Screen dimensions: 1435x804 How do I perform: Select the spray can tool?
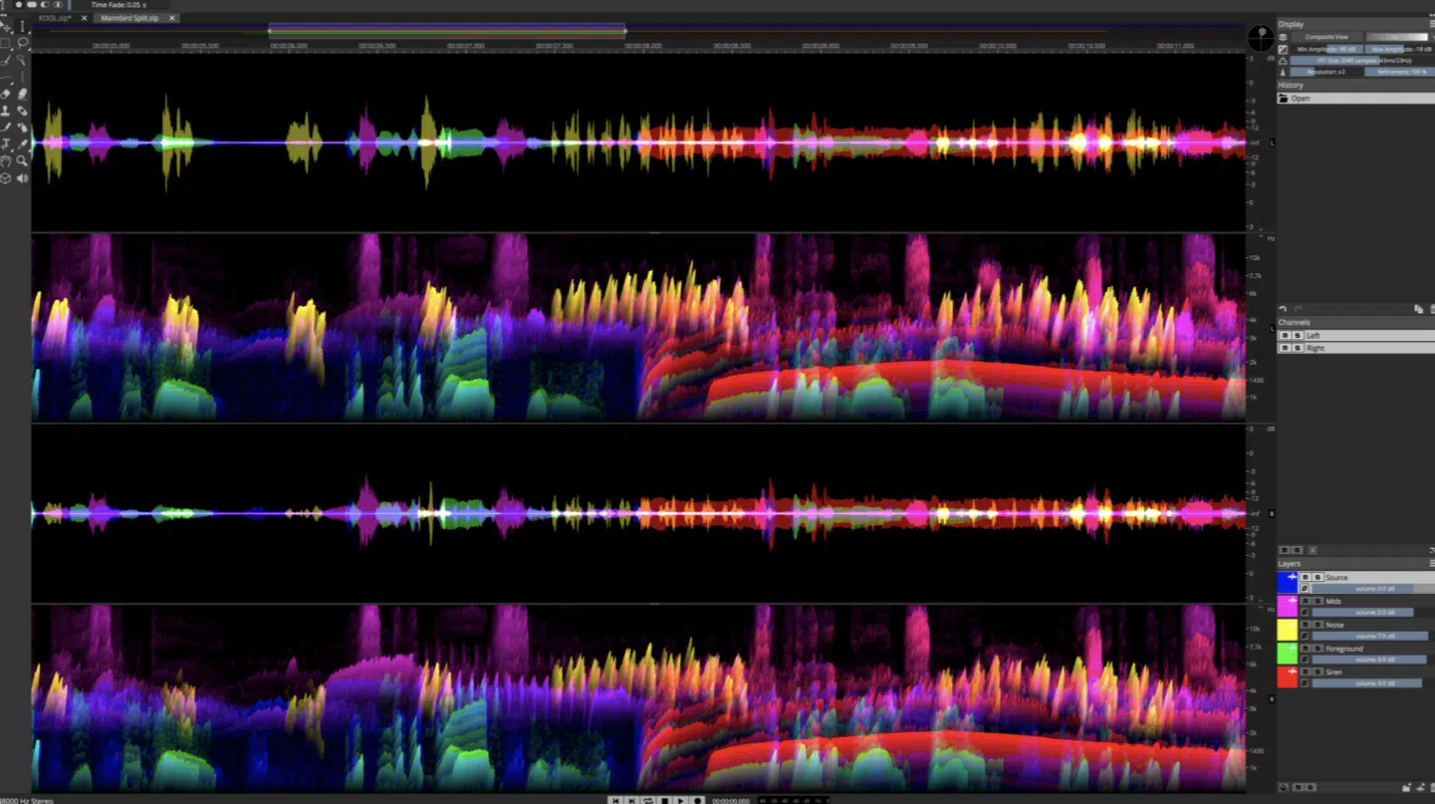(x=23, y=127)
